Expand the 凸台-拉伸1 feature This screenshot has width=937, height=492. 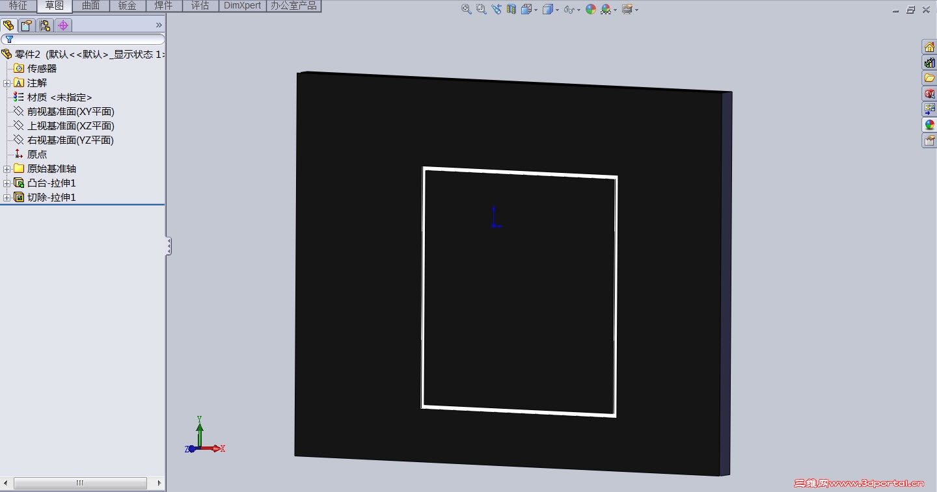pyautogui.click(x=7, y=183)
